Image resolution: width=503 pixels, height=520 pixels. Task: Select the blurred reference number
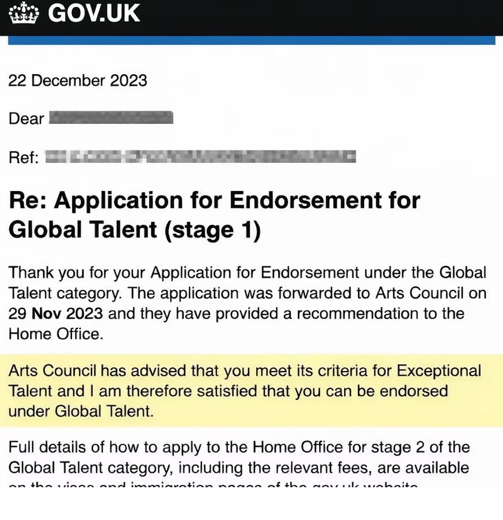[x=200, y=156]
